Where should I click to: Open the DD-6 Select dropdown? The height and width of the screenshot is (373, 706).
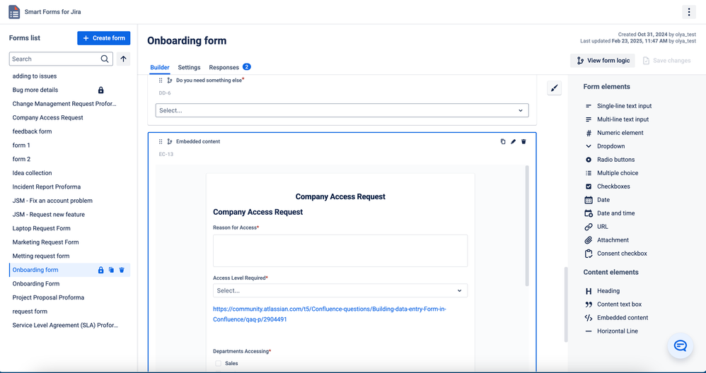(x=342, y=110)
